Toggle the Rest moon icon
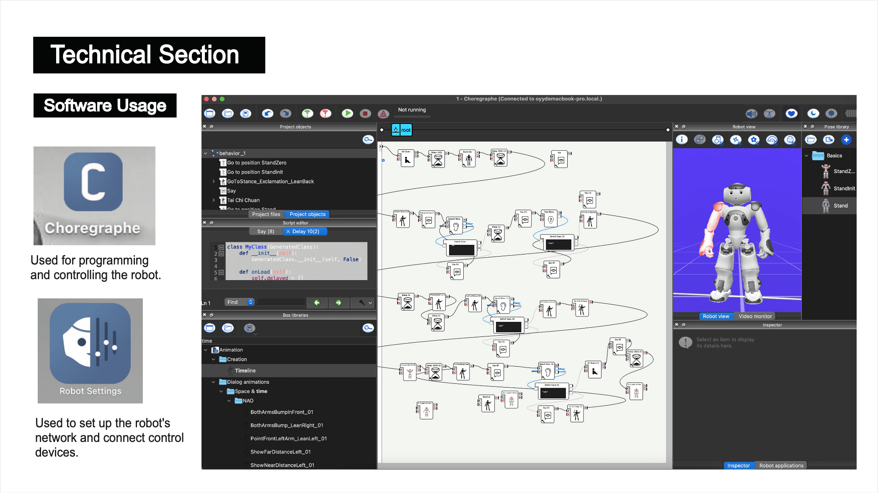Image resolution: width=878 pixels, height=493 pixels. tap(813, 113)
